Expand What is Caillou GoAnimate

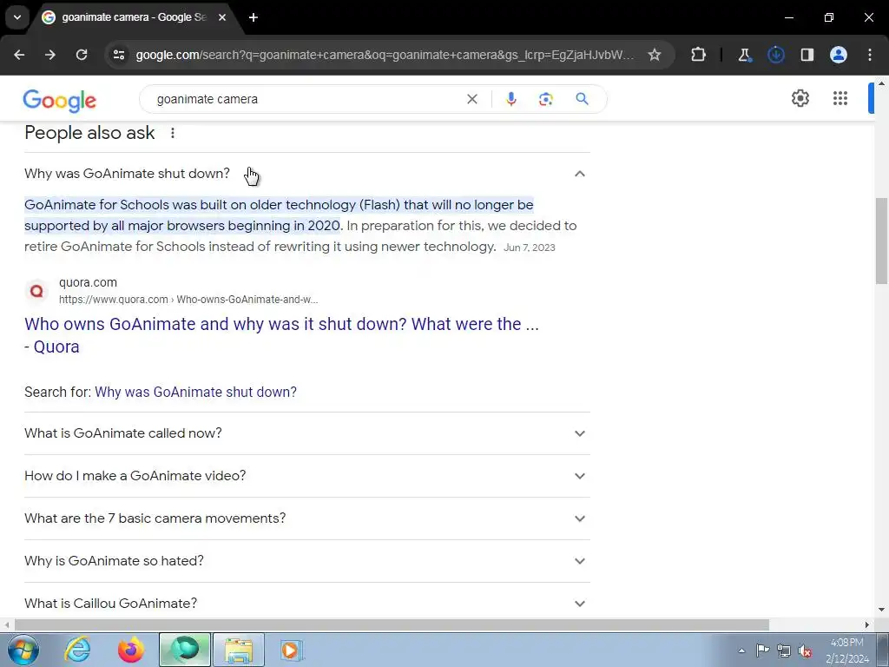point(306,604)
